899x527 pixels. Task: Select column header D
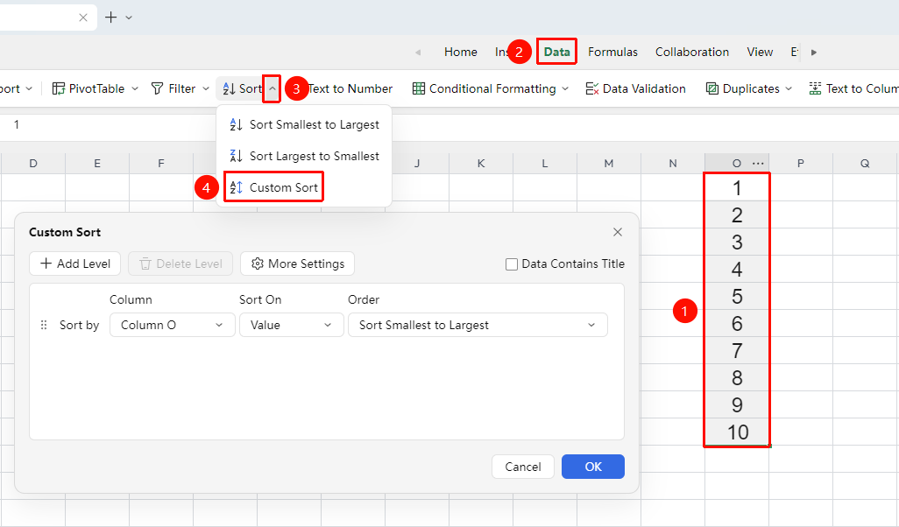(33, 164)
